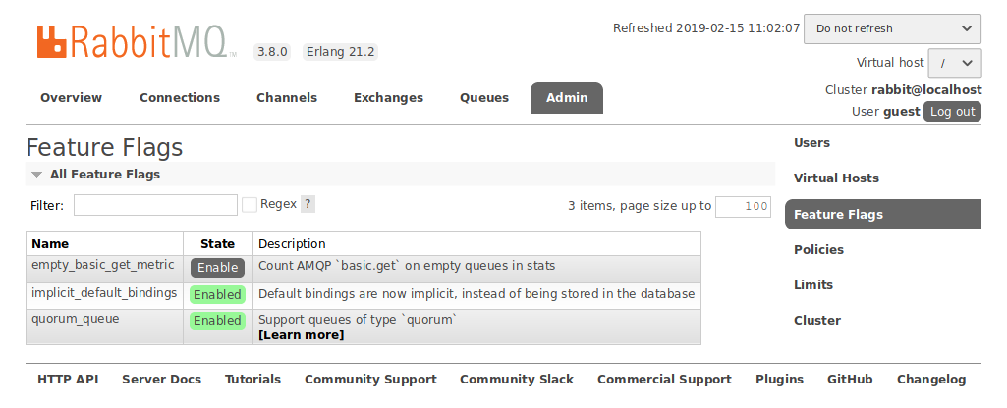The height and width of the screenshot is (408, 1007).
Task: Click the Regex help question mark
Action: (x=308, y=204)
